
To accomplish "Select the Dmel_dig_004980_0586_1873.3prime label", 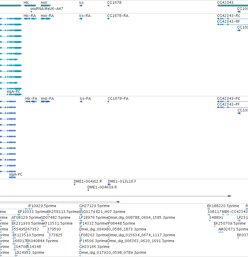I will (x=112, y=229).
